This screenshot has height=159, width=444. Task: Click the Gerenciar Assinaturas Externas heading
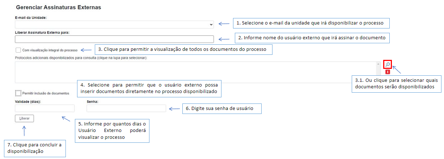58,7
